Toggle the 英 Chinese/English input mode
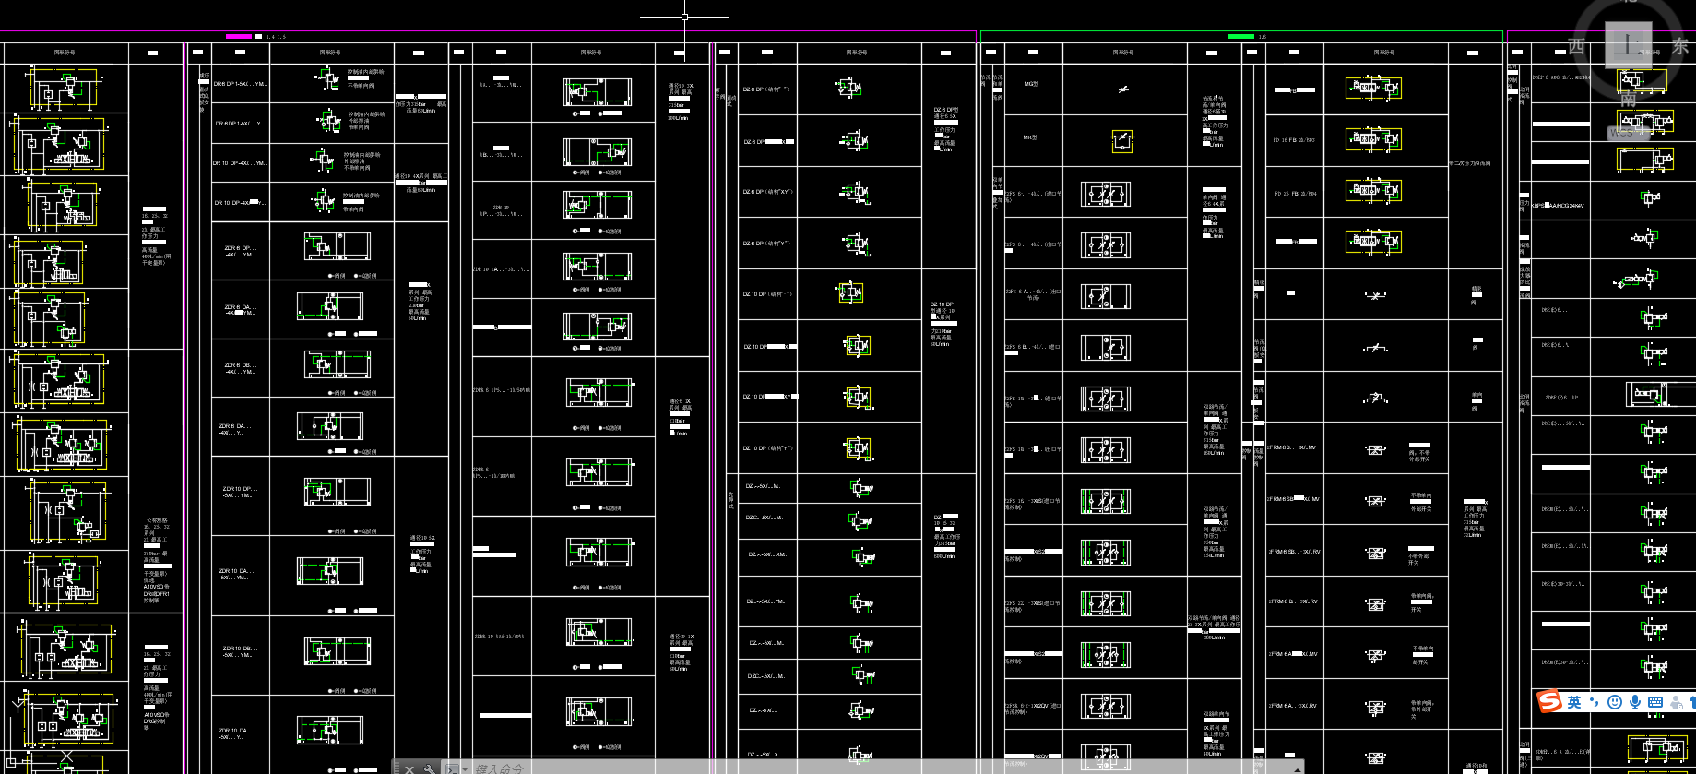The image size is (1696, 774). [x=1574, y=702]
